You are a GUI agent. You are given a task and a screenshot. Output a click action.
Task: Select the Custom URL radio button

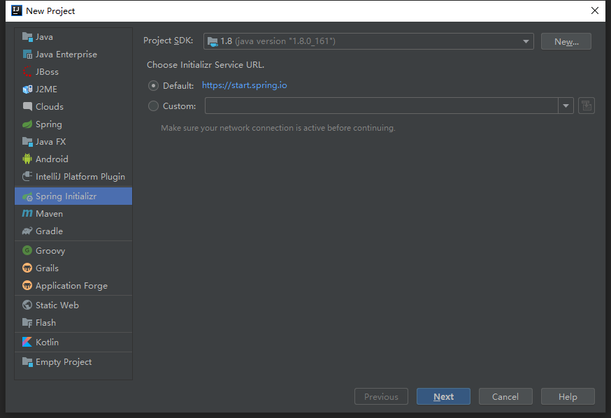[153, 106]
